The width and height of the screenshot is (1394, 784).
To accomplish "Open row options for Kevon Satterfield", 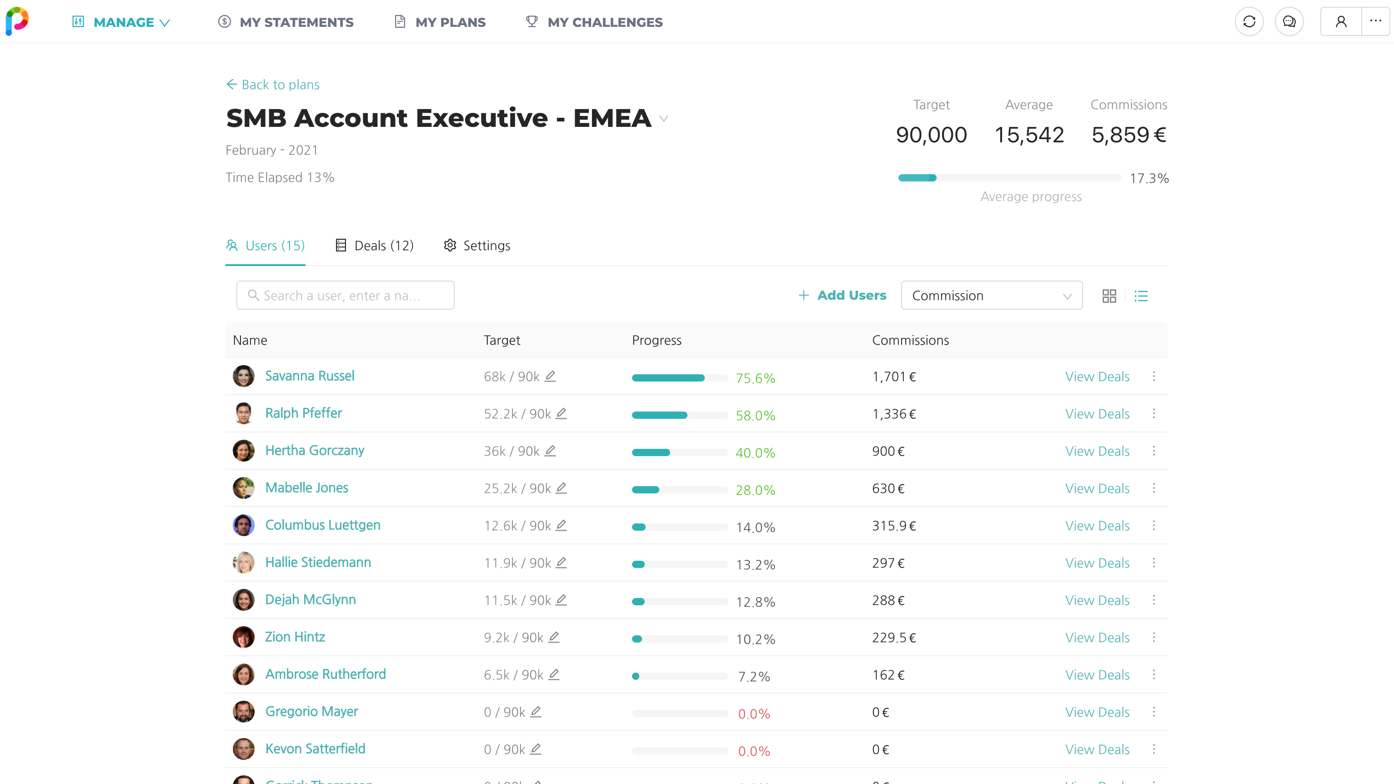I will [x=1154, y=750].
